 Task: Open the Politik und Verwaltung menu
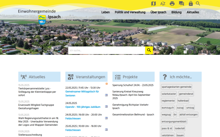click(x=130, y=12)
